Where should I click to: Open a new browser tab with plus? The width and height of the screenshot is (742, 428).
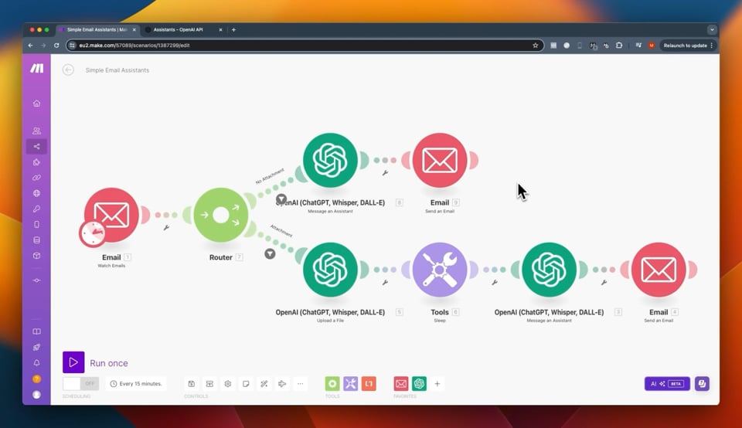[233, 30]
